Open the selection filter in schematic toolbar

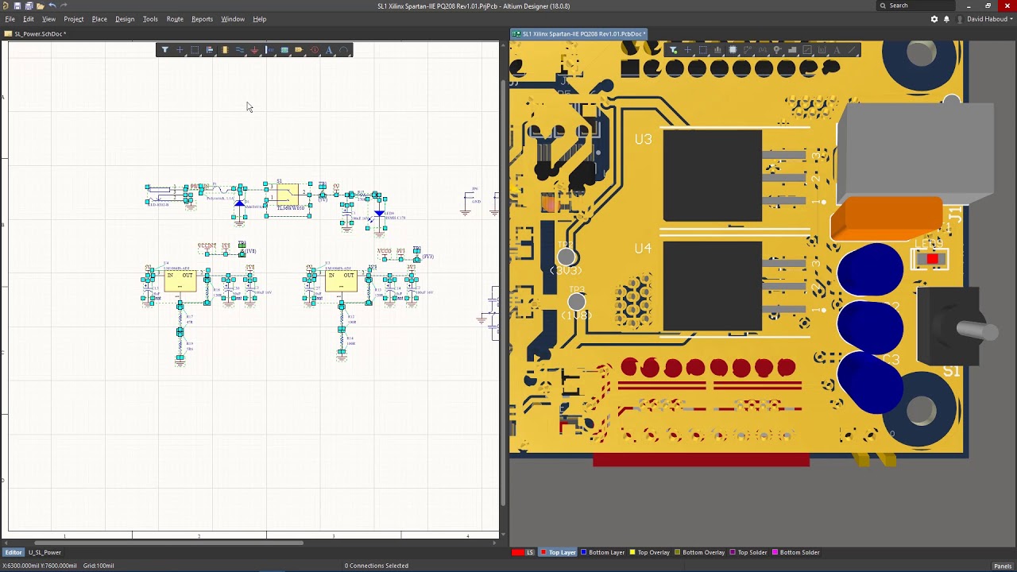[165, 50]
